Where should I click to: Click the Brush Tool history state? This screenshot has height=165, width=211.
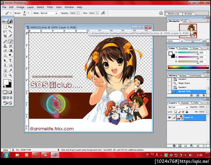(189, 91)
